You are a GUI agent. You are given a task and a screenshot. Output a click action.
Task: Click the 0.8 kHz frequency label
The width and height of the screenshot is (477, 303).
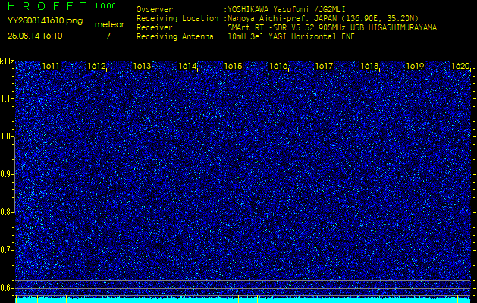7,212
